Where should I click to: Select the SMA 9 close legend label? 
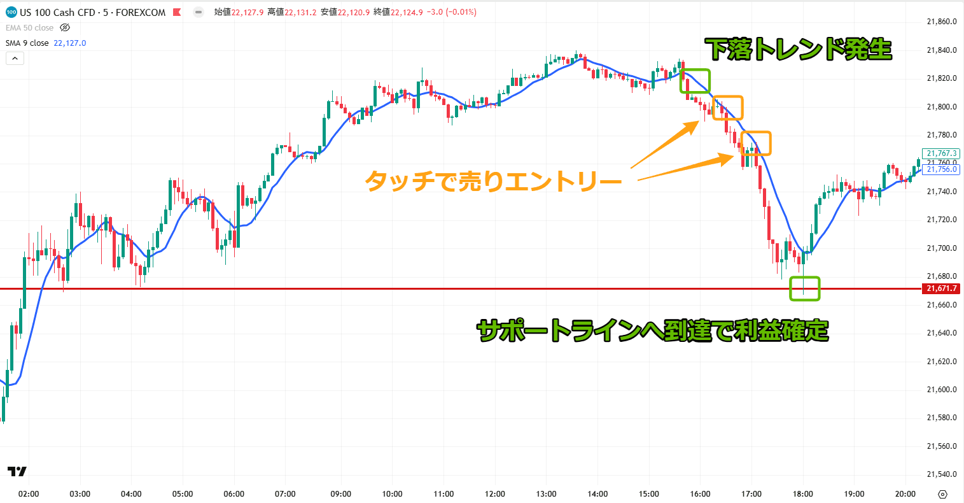pos(27,43)
